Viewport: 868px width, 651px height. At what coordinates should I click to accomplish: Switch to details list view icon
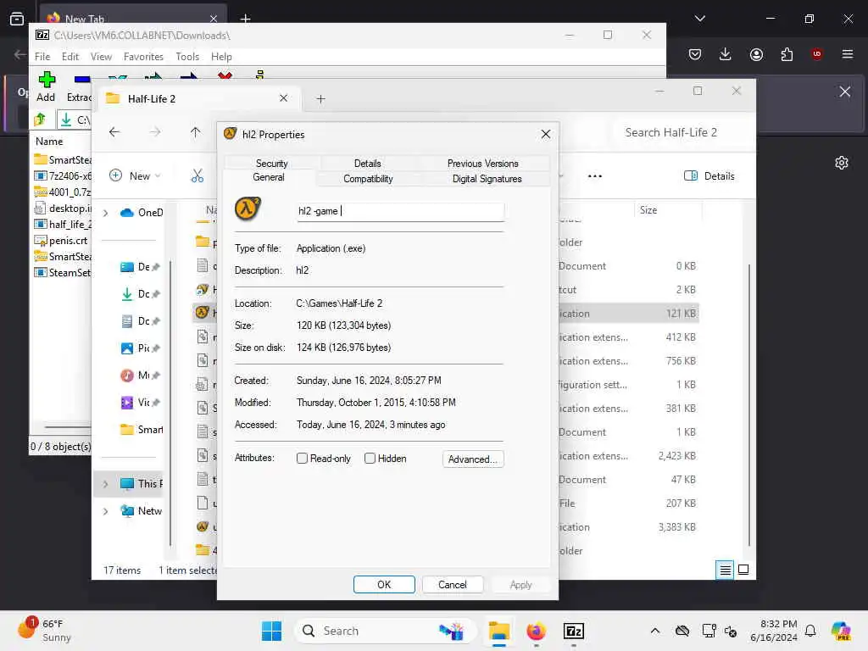pos(725,570)
